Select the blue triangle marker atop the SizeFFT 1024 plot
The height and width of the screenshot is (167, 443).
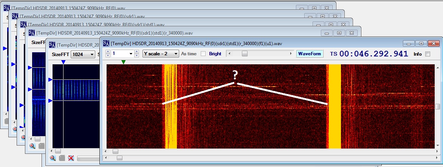64,62
